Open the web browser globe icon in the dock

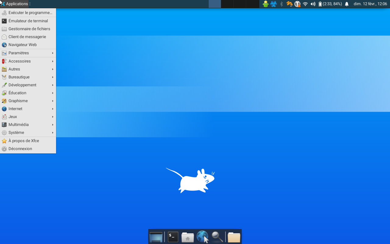pyautogui.click(x=202, y=237)
